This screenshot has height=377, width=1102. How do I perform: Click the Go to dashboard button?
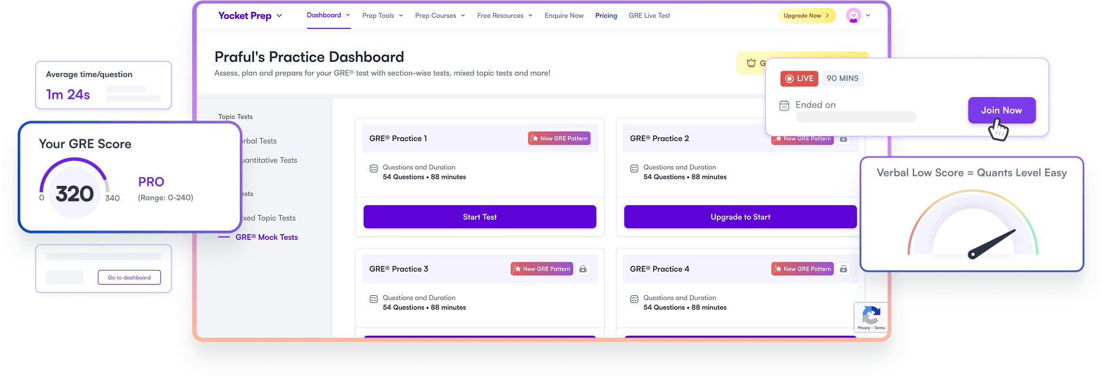click(x=129, y=278)
